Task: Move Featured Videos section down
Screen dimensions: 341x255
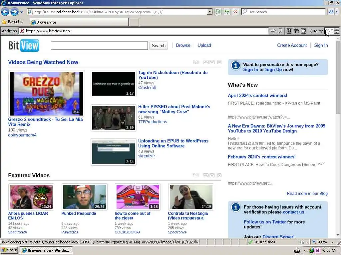Action: 212,175
